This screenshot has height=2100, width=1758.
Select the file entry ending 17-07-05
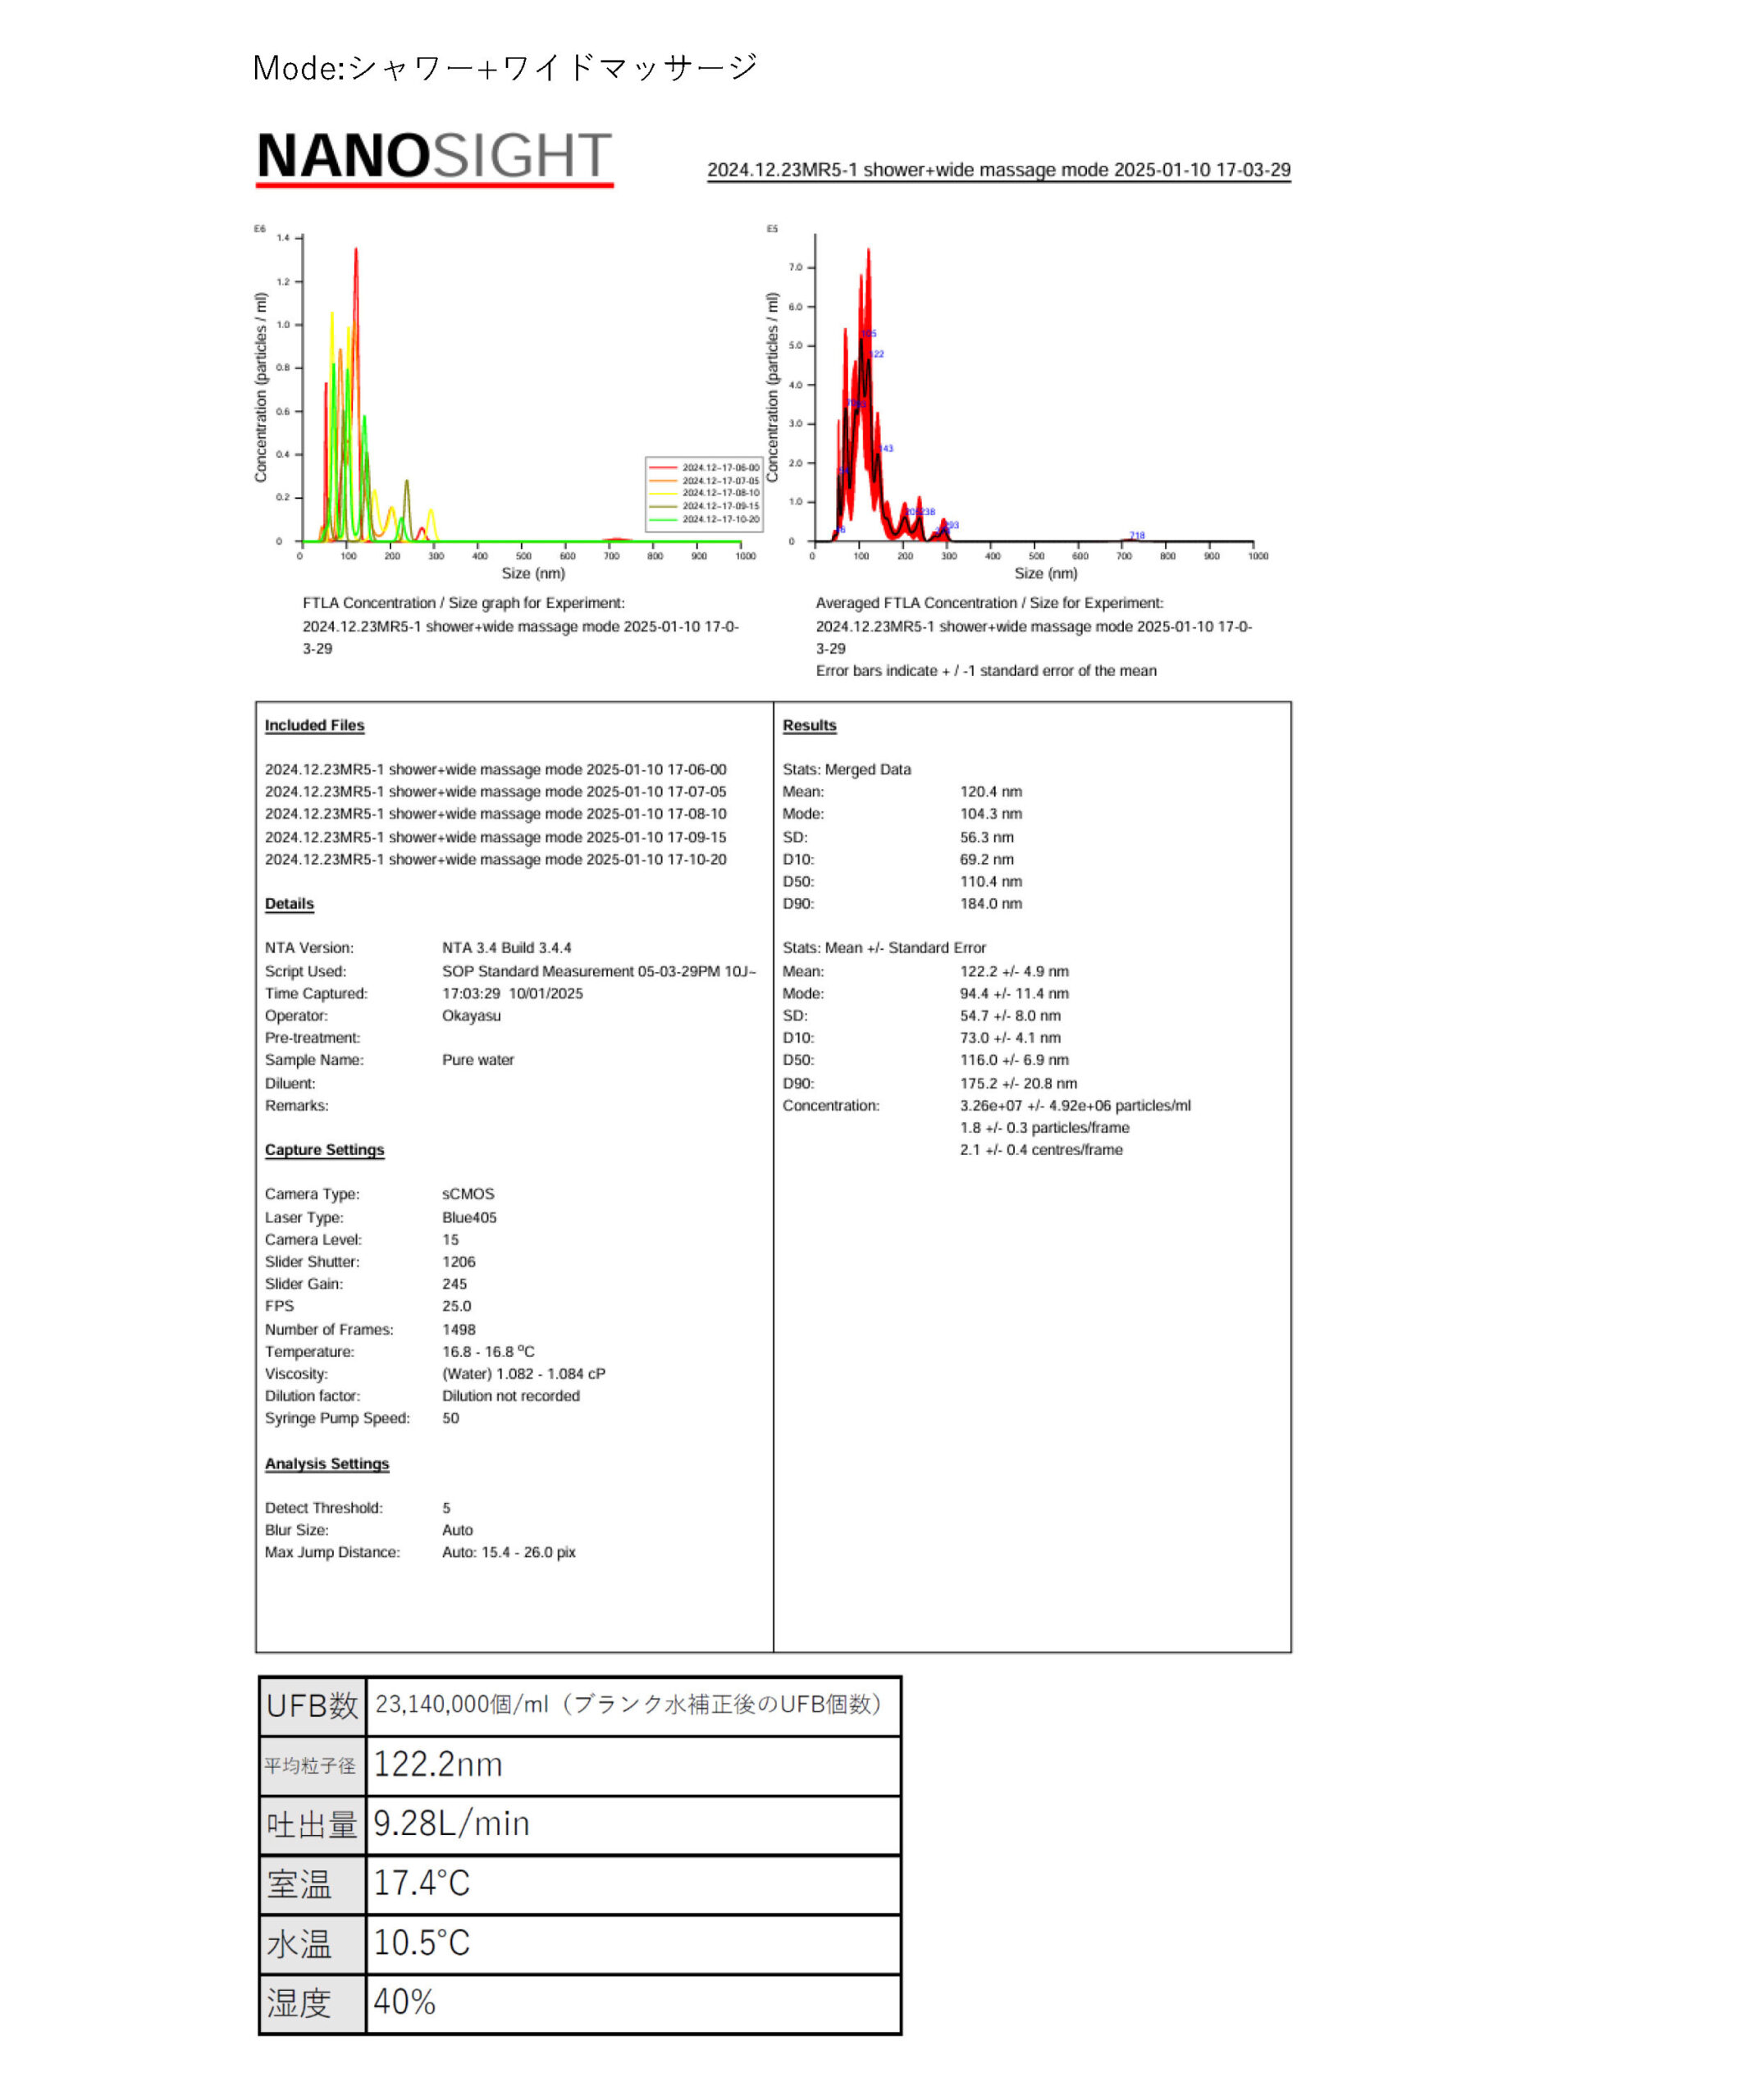(495, 791)
